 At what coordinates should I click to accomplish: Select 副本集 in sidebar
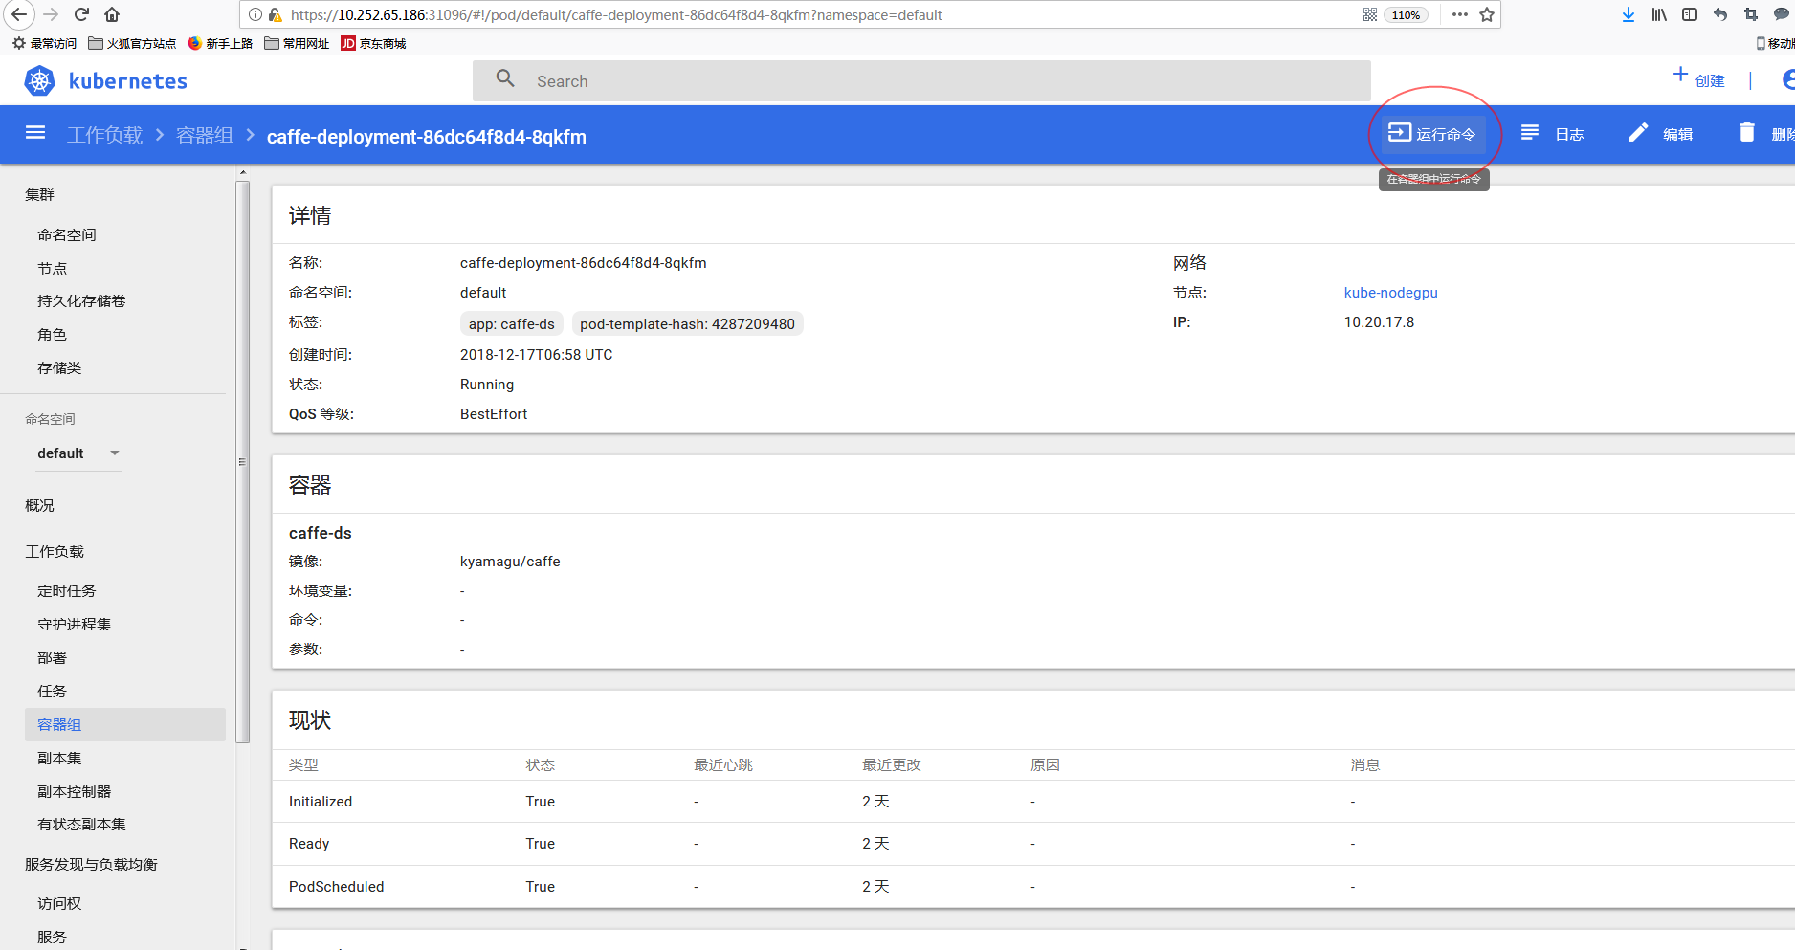pyautogui.click(x=59, y=758)
